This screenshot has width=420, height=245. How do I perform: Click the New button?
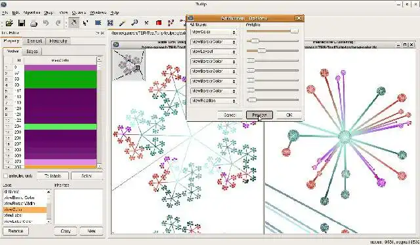click(x=91, y=231)
